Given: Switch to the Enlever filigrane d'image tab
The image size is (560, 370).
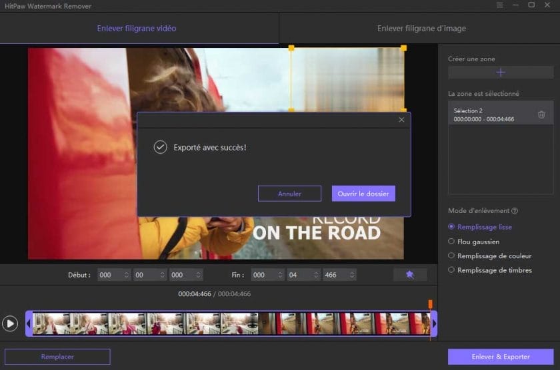Looking at the screenshot, I should pos(421,29).
